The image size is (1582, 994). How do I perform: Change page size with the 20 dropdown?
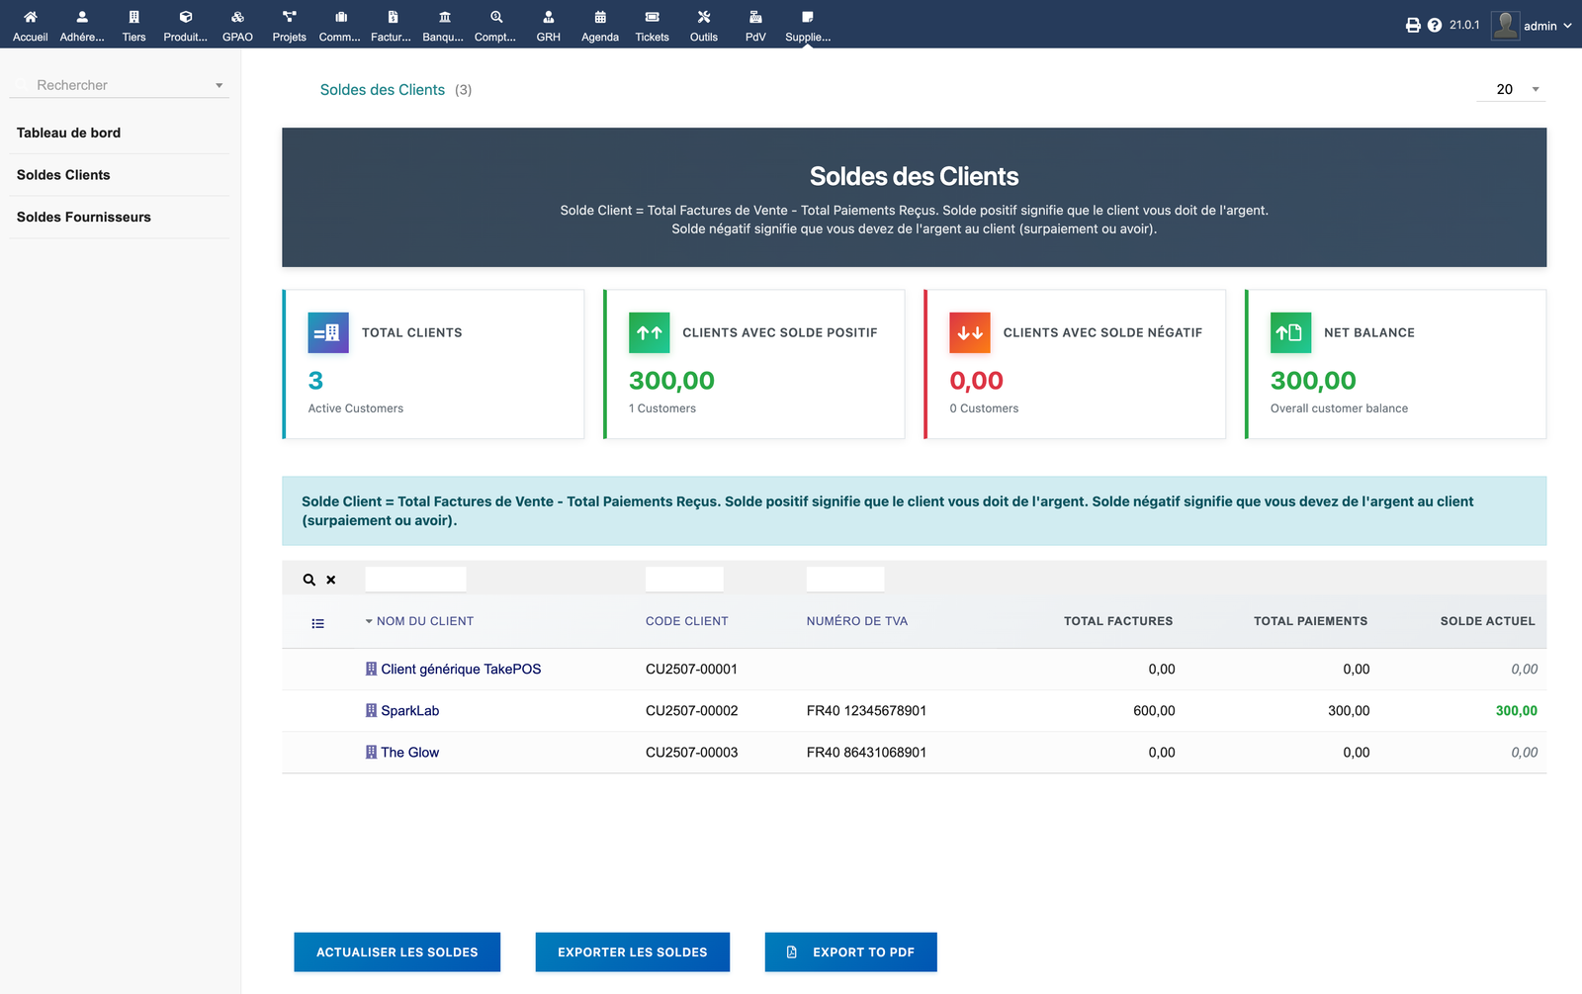(x=1511, y=89)
